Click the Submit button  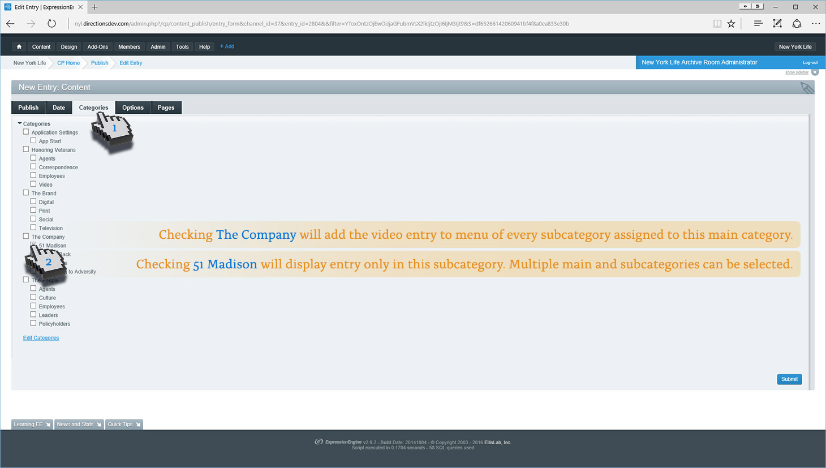pyautogui.click(x=789, y=379)
